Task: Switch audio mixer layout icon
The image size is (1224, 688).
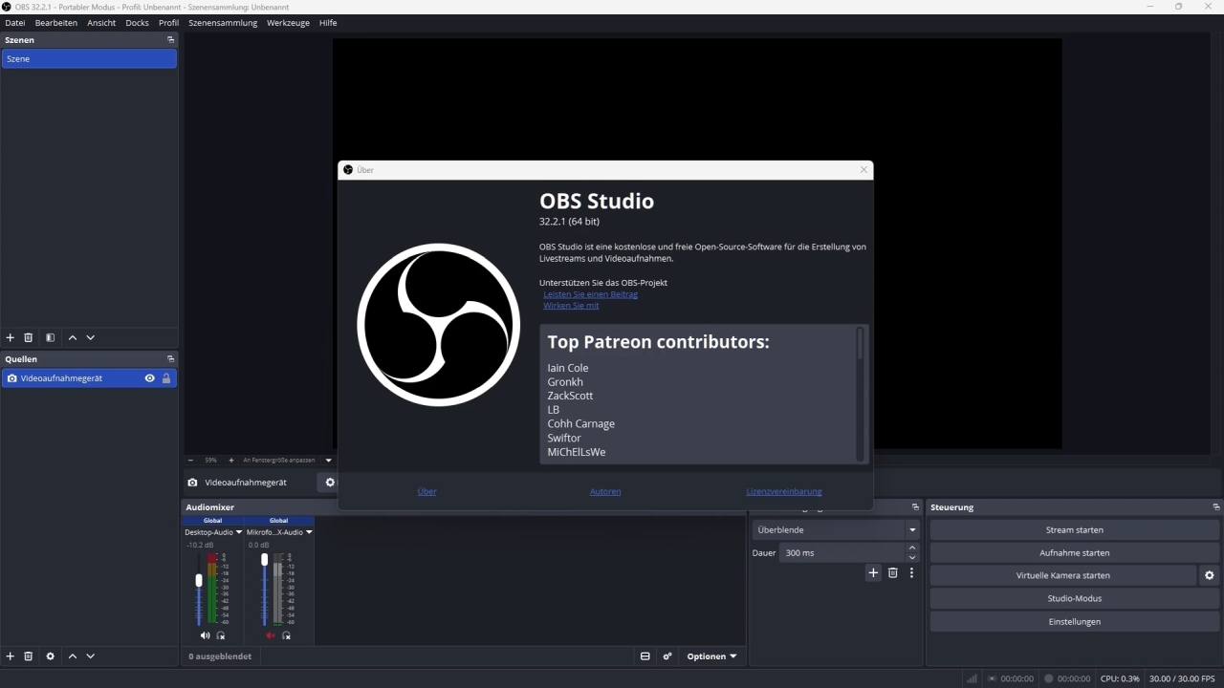Action: tap(645, 656)
